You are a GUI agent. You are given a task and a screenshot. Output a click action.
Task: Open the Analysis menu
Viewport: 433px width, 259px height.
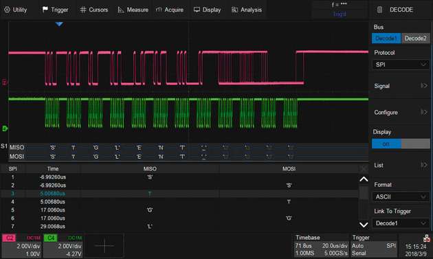coord(247,10)
